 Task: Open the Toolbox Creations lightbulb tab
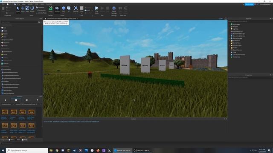click(x=38, y=100)
